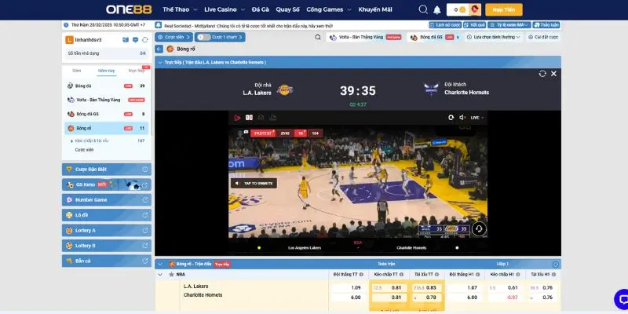Select Volta - Bàn Thắng Vàng in sidebar
Screen dimensions: 628x314
point(106,100)
